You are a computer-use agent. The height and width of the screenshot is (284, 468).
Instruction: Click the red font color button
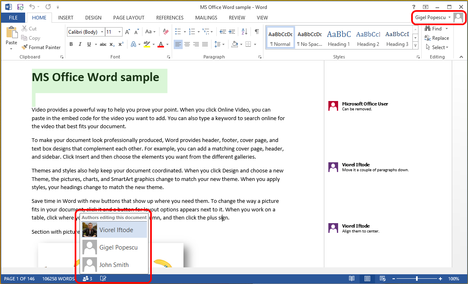point(161,44)
